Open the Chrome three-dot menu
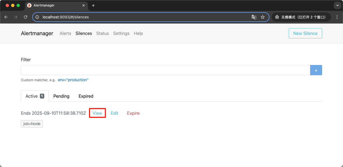The image size is (343, 167). coord(337,17)
